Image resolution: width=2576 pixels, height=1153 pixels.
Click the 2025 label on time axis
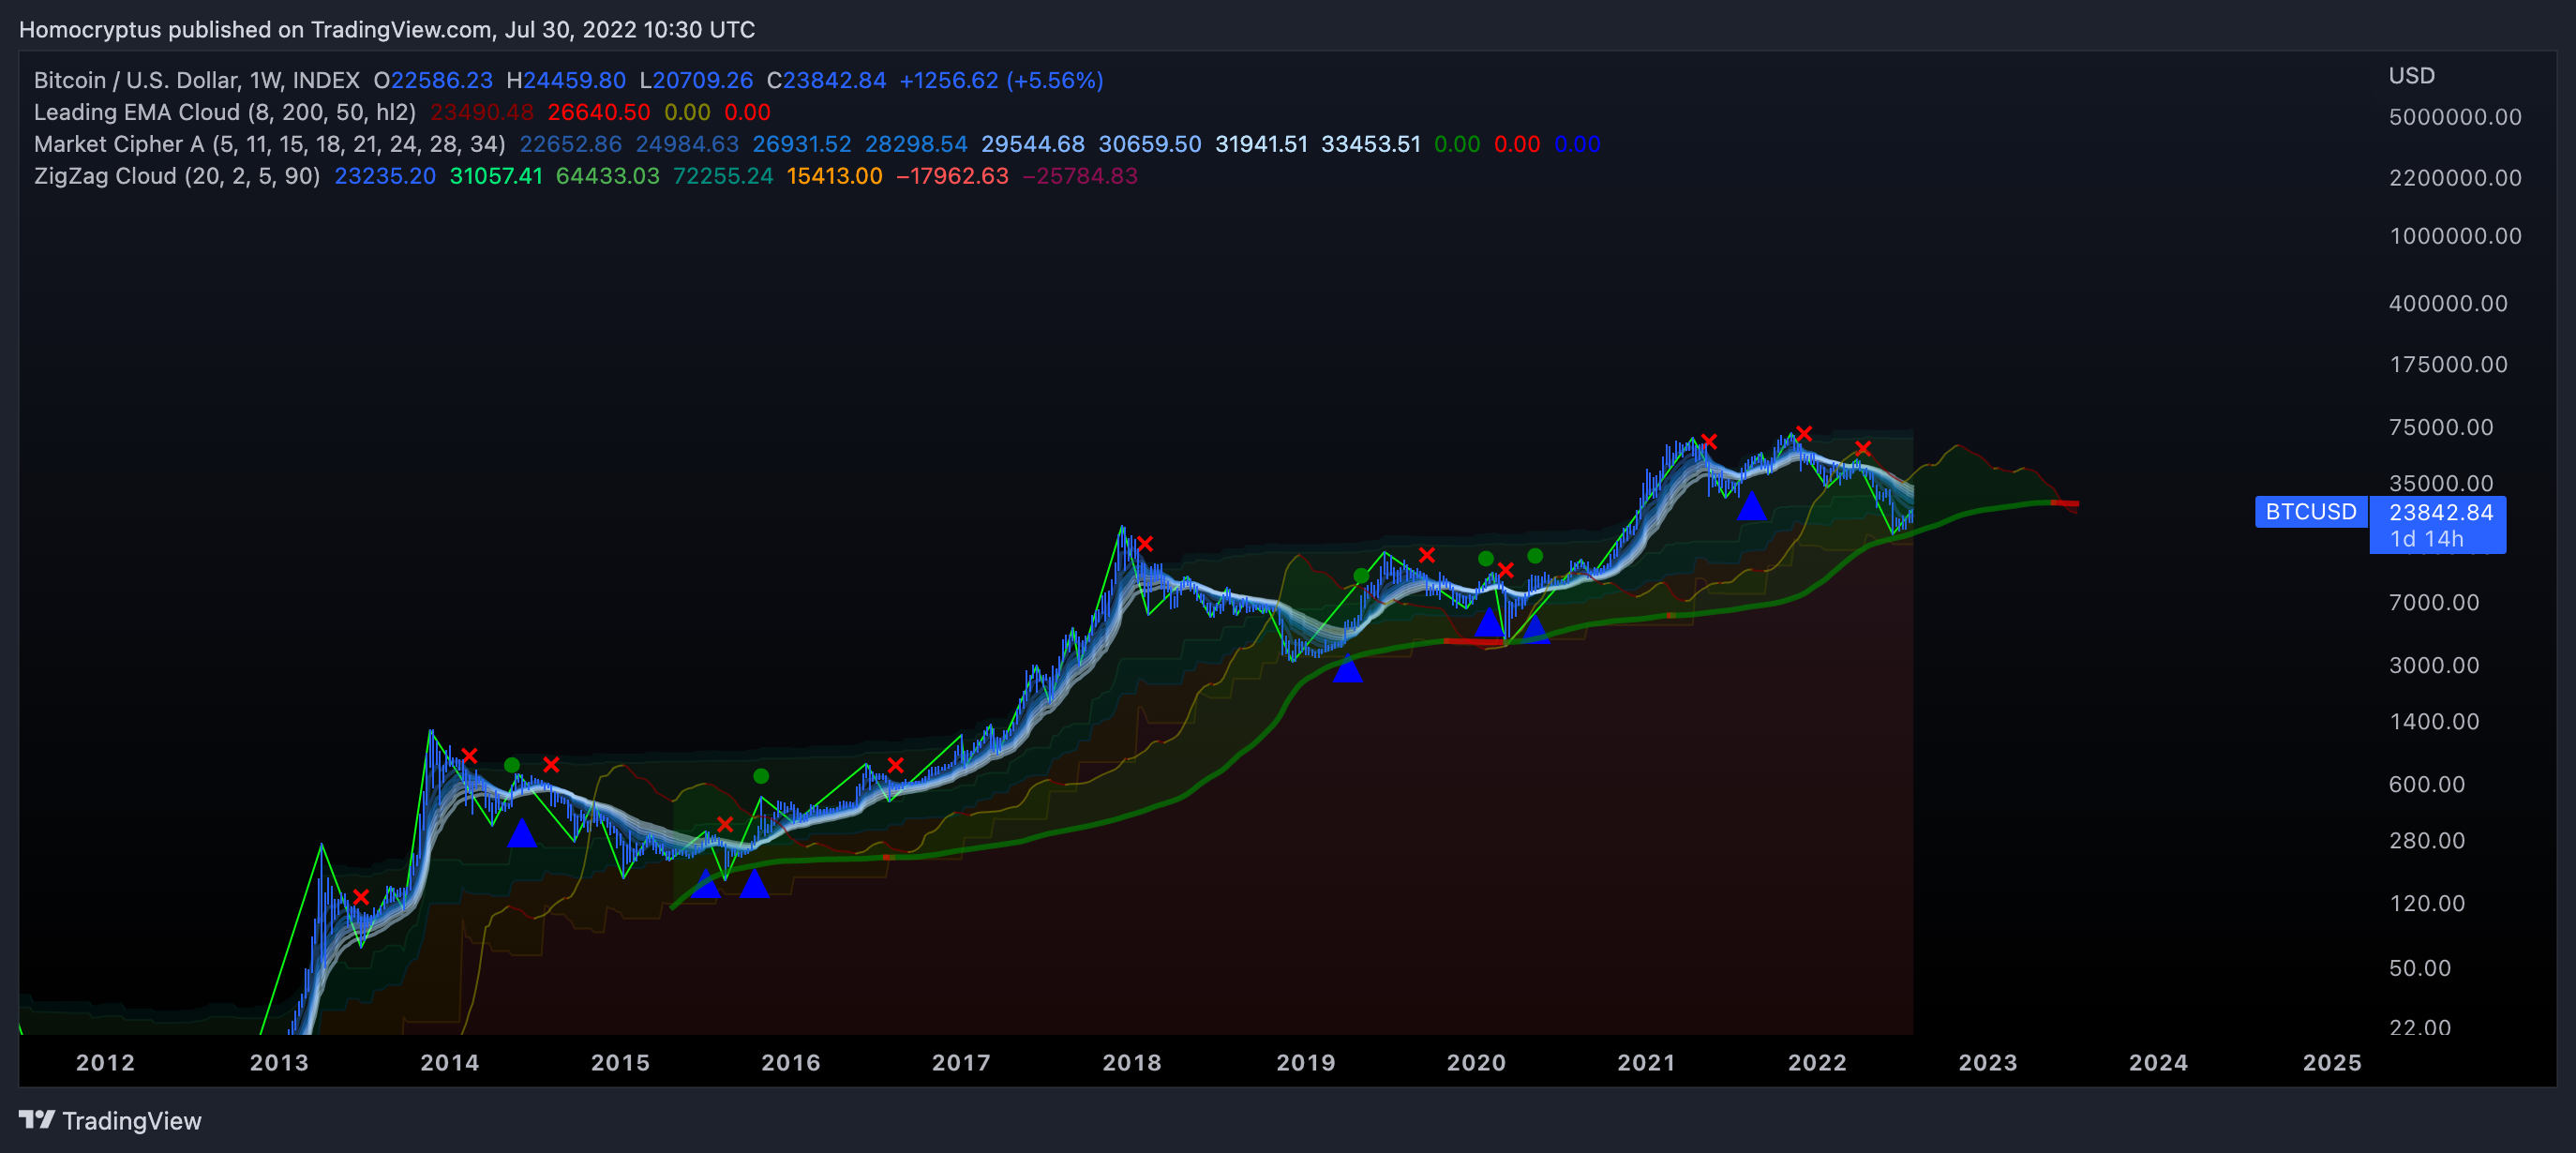[2332, 1062]
